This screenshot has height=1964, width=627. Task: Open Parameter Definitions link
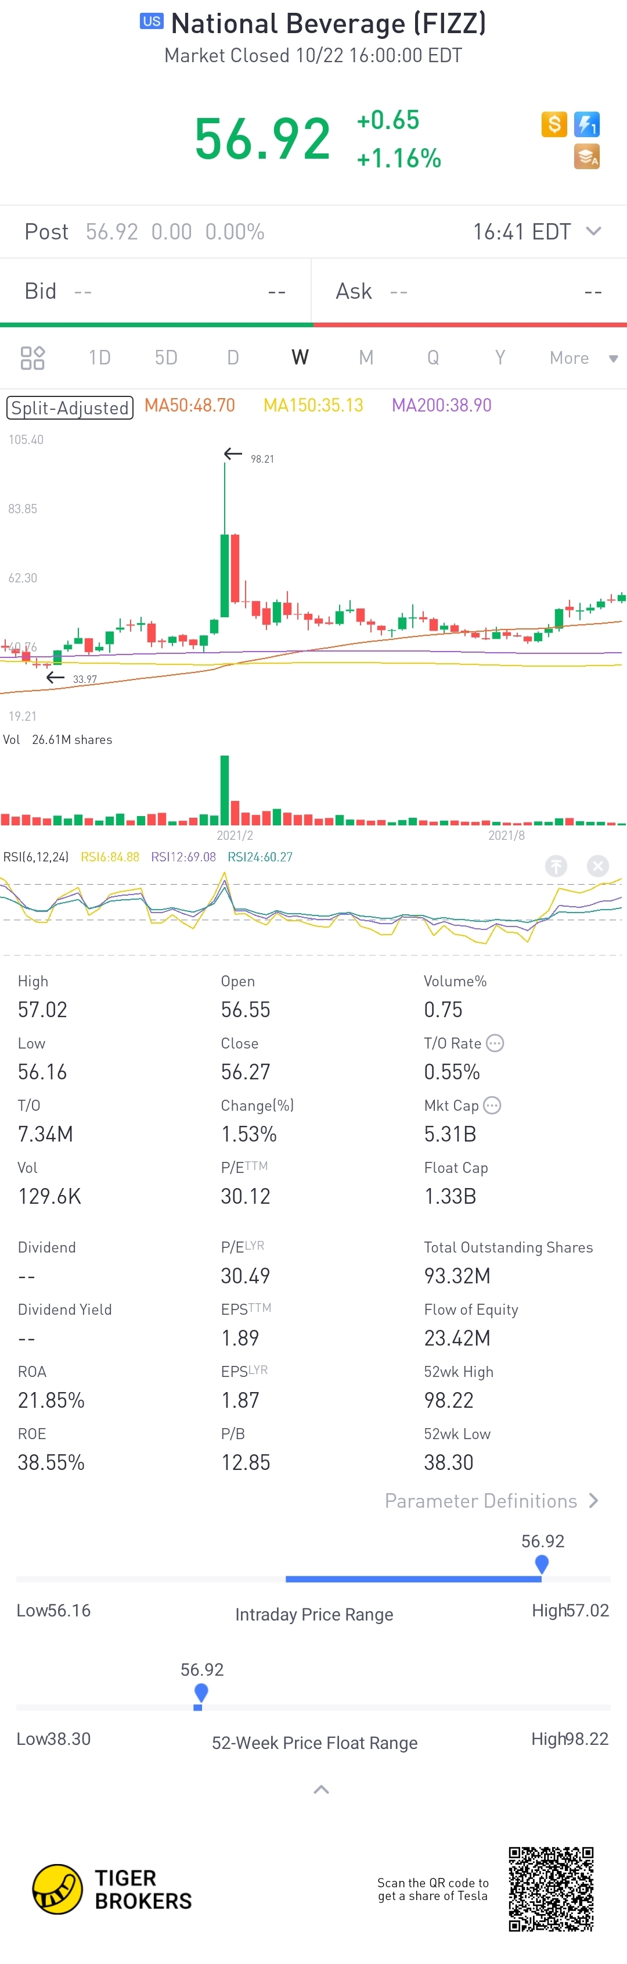coord(492,1500)
